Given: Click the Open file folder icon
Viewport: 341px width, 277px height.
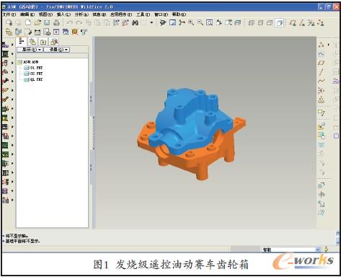Looking at the screenshot, I should pos(37,22).
